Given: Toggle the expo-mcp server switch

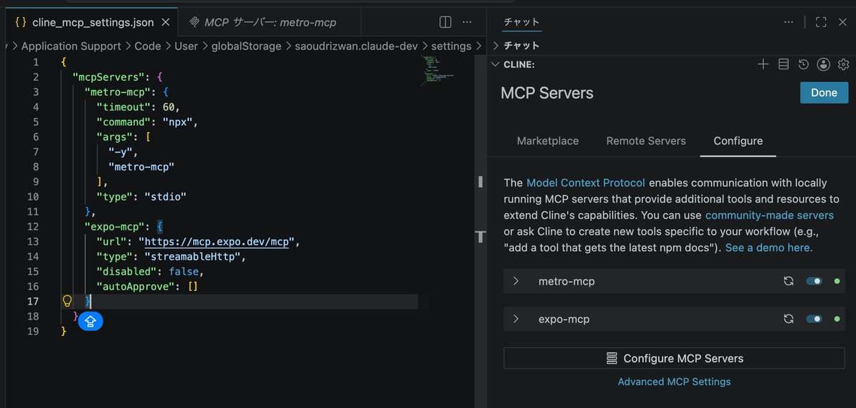Looking at the screenshot, I should pyautogui.click(x=814, y=319).
